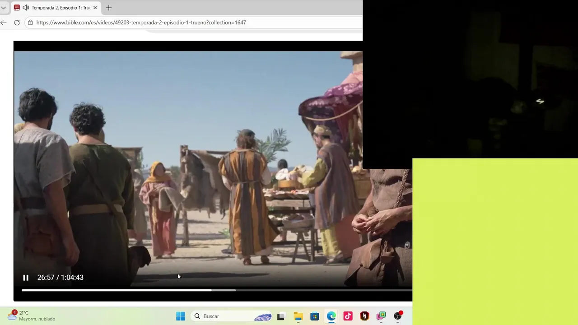Open OBS Studio from the taskbar
The width and height of the screenshot is (578, 325).
(x=398, y=316)
